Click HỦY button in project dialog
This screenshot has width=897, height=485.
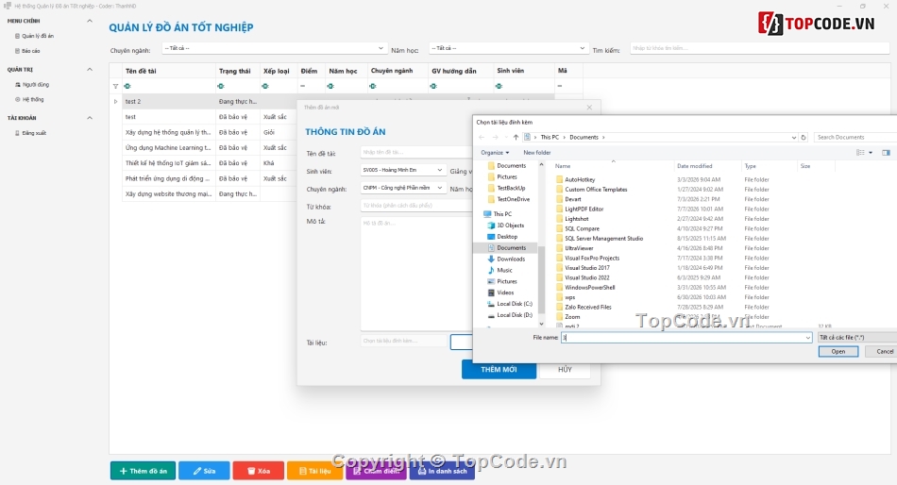566,370
